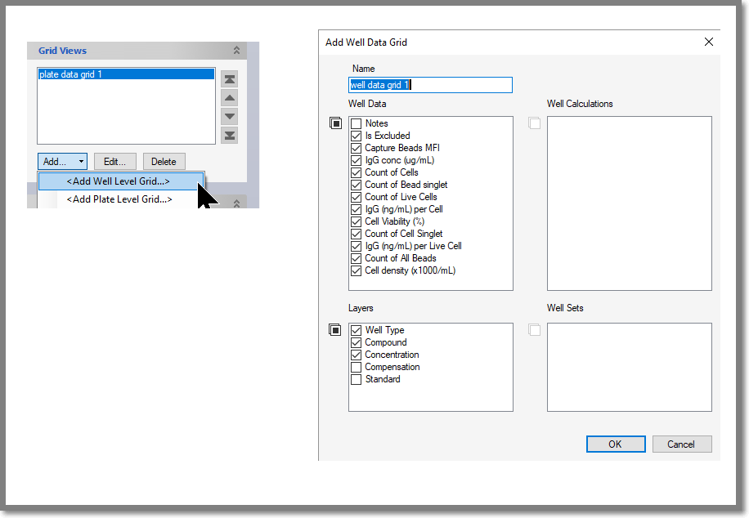Toggle the select-all box for Well Data
The height and width of the screenshot is (518, 749).
pos(335,123)
